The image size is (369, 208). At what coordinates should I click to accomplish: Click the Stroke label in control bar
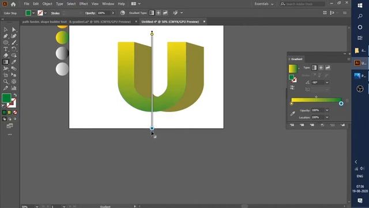55,13
